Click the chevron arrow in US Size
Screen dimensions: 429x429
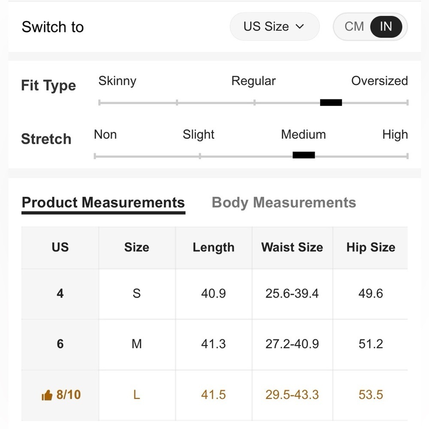300,27
